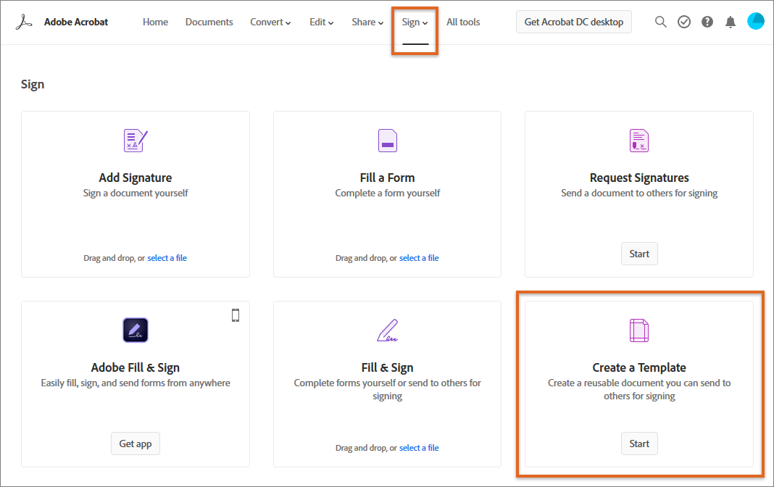Click the mobile device icon on Fill & Sign card
The image size is (774, 487).
coord(235,315)
